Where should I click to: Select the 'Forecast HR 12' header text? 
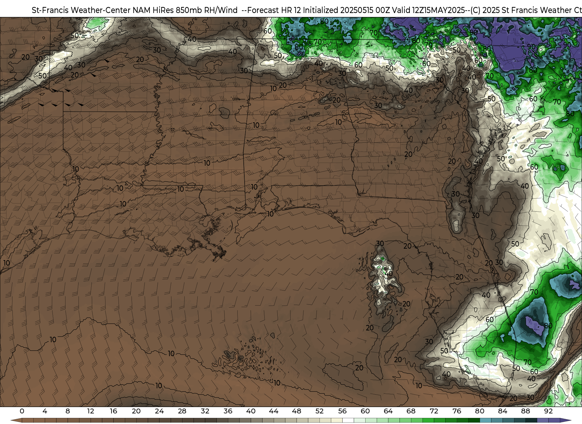click(274, 10)
